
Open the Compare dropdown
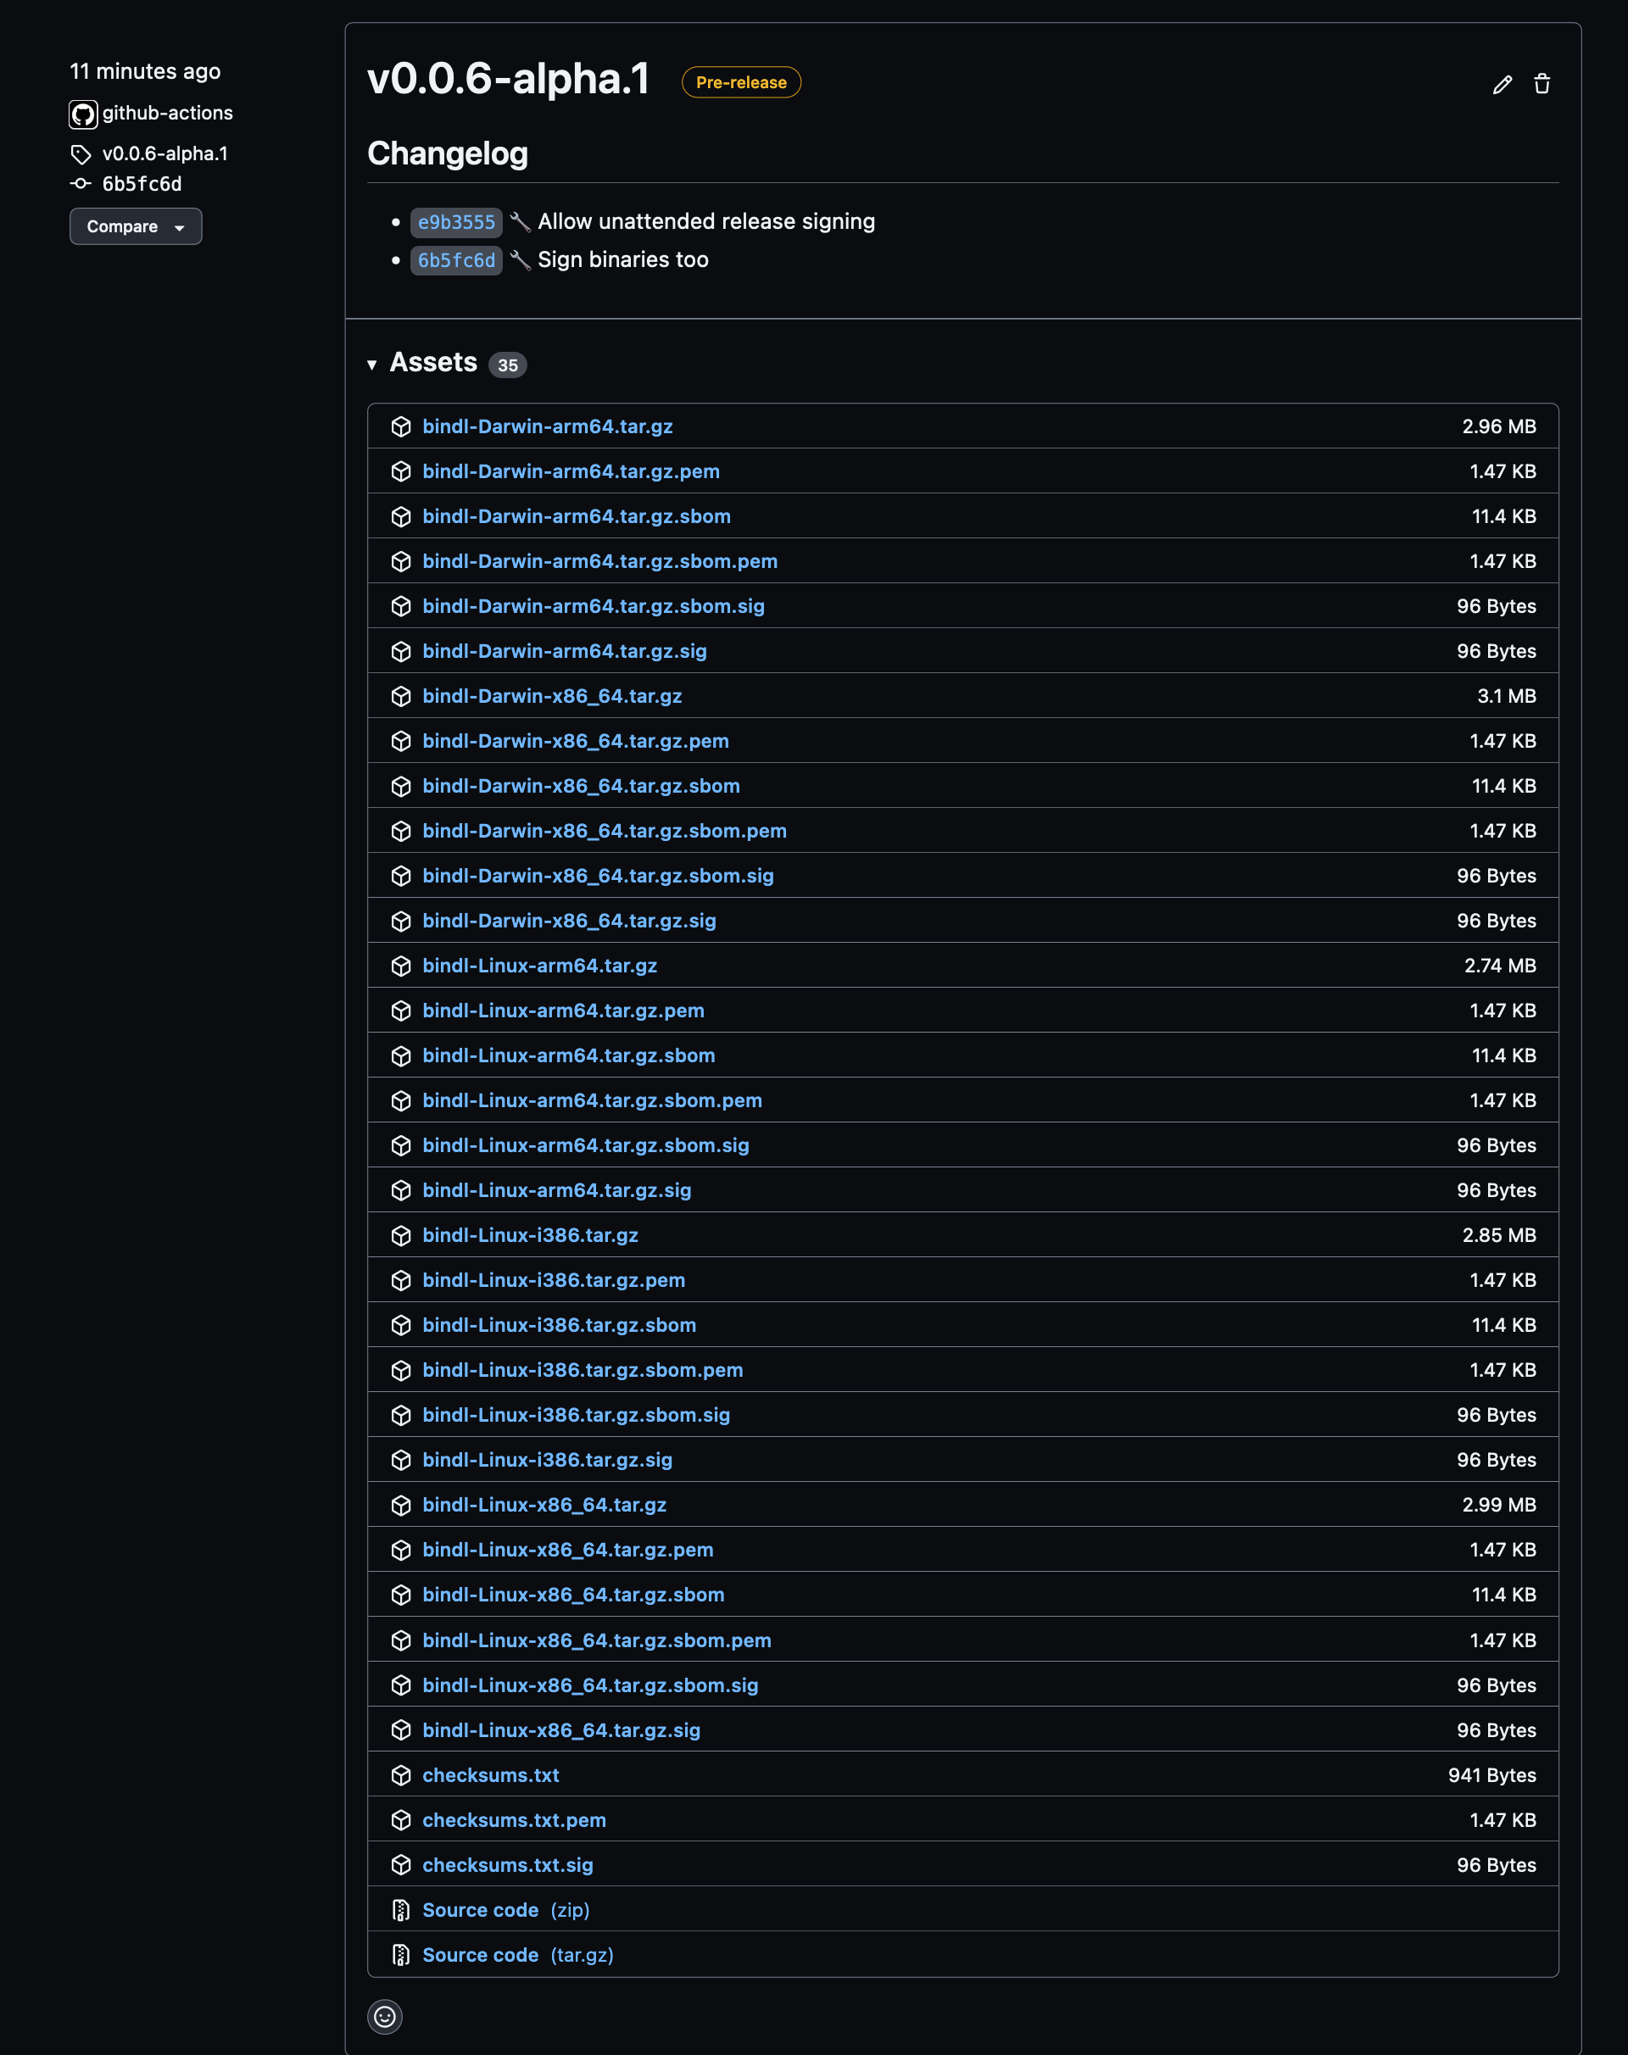pyautogui.click(x=136, y=227)
